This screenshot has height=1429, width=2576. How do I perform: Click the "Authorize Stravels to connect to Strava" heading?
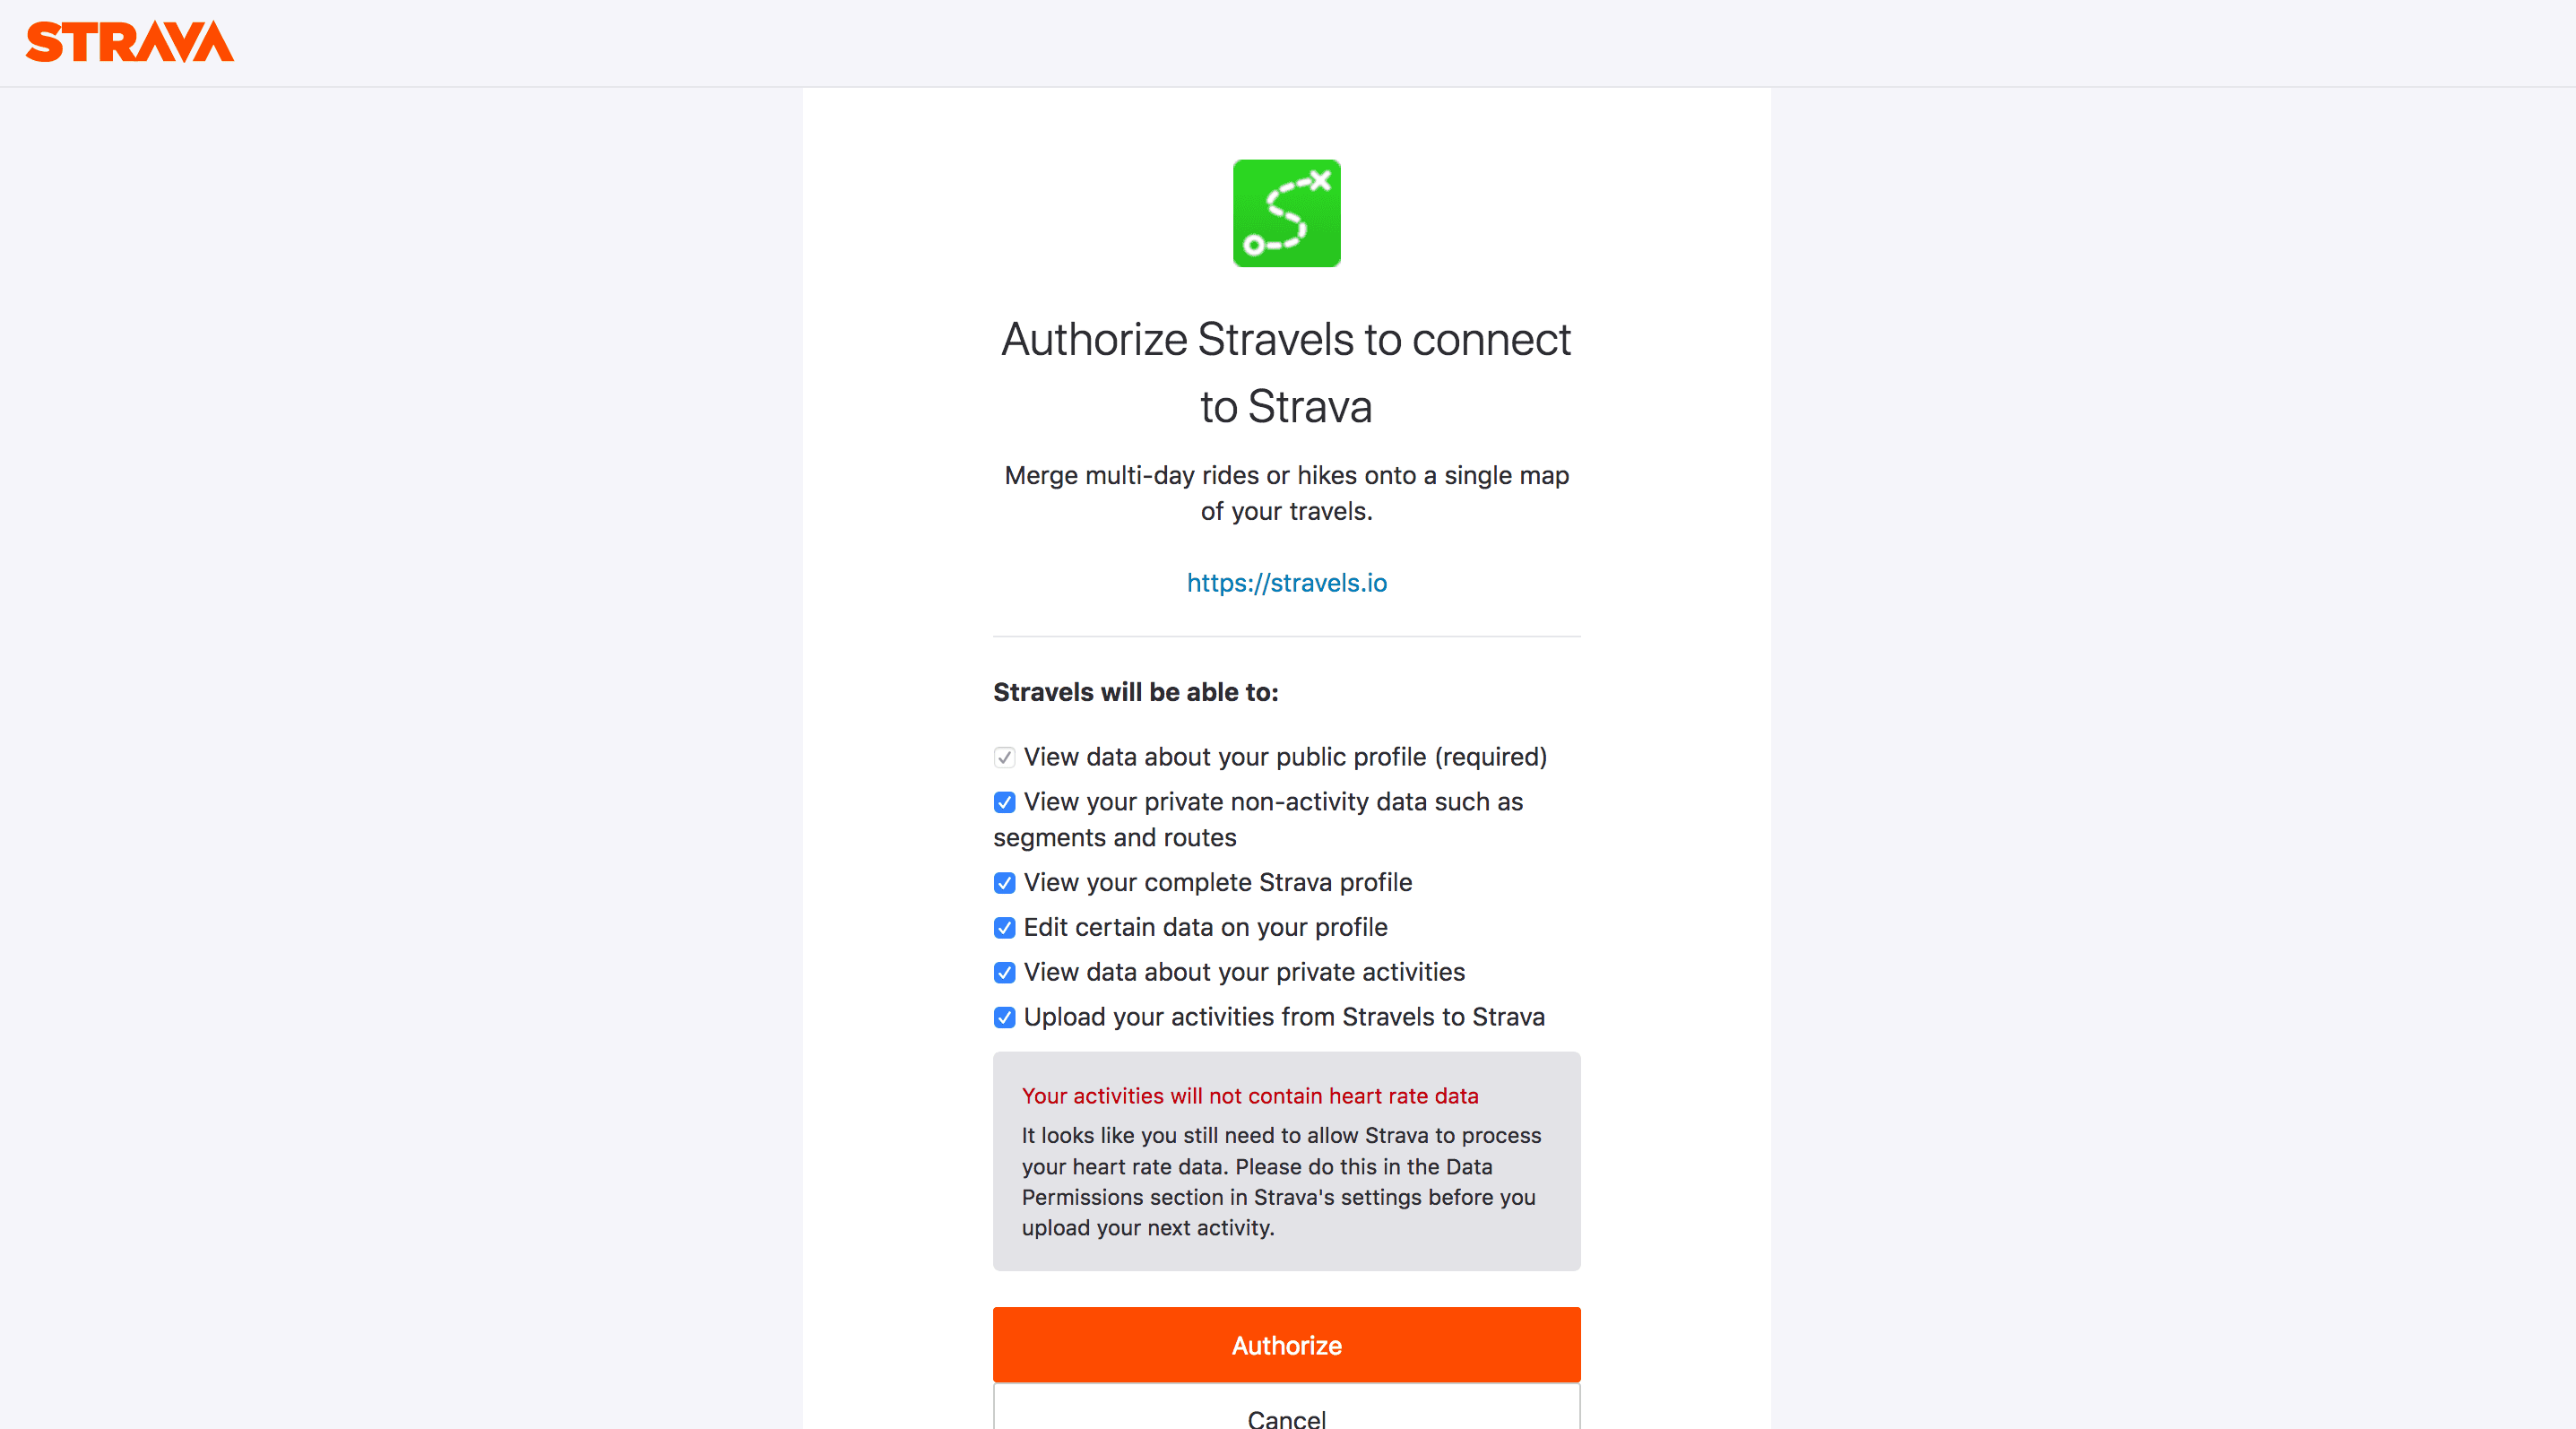(1286, 372)
